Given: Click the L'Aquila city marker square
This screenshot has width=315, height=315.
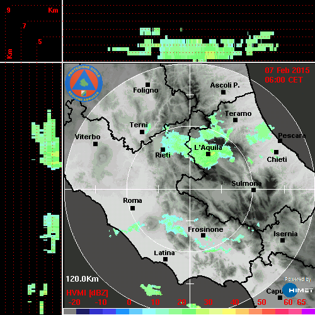Looking at the screenshot, I should pyautogui.click(x=209, y=154).
